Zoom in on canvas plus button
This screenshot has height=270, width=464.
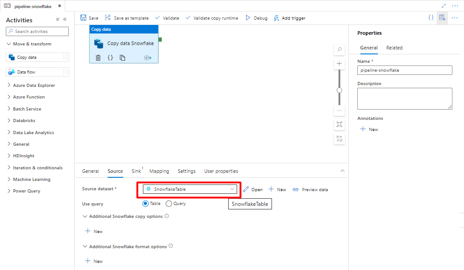coord(339,63)
